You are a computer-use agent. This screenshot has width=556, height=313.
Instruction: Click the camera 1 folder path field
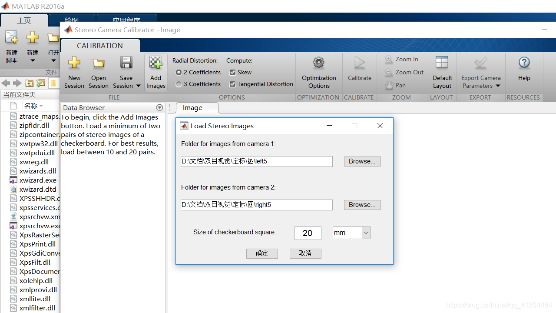257,161
